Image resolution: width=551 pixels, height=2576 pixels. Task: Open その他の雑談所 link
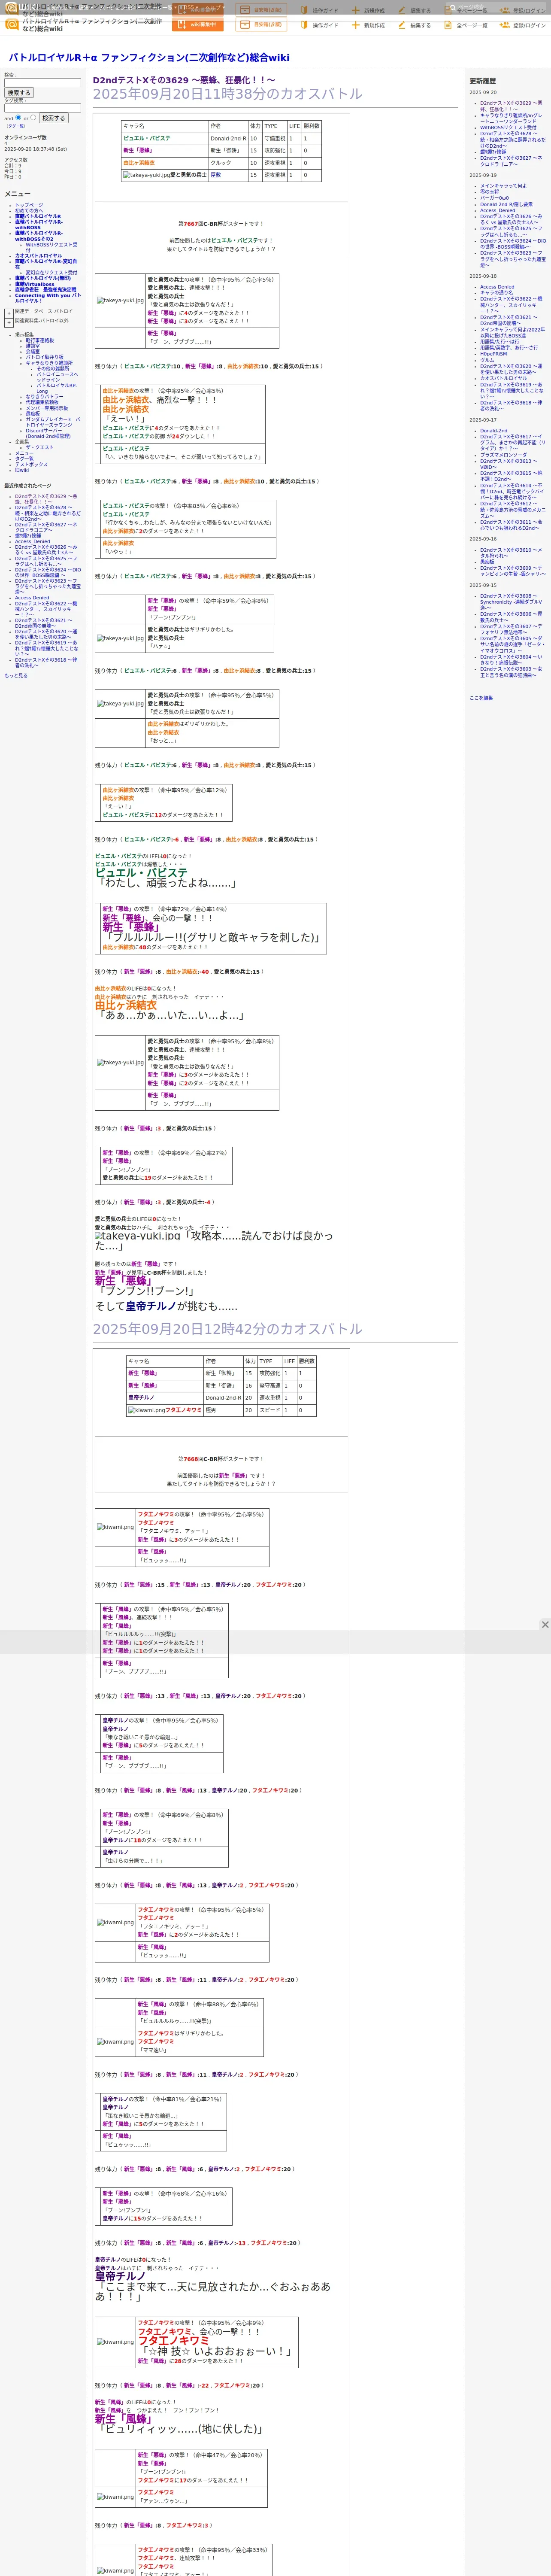(x=53, y=369)
